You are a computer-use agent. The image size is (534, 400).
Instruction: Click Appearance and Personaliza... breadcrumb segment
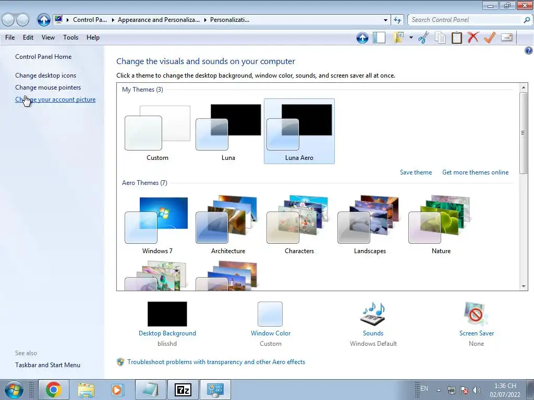[x=159, y=20]
